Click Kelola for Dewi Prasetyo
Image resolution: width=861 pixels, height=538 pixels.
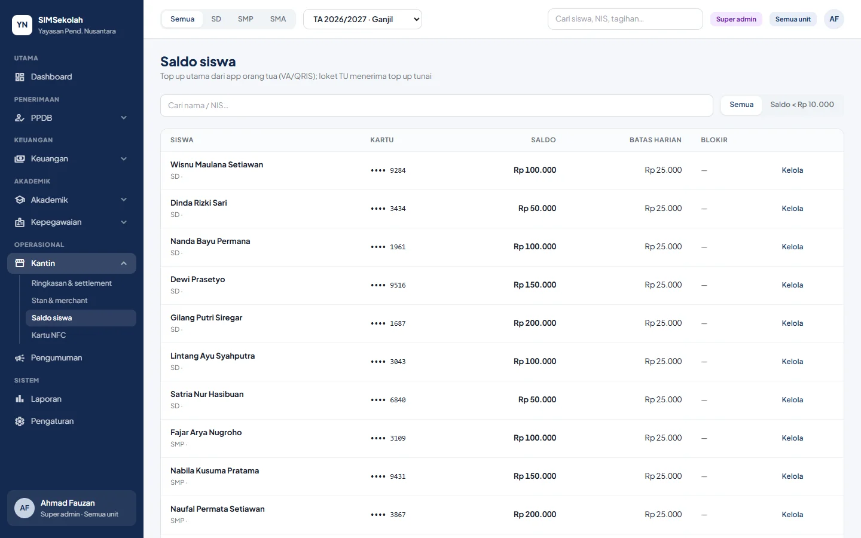pos(792,285)
